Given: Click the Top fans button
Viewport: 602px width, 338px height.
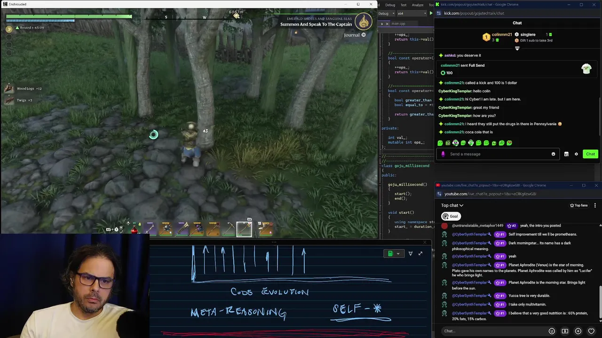Looking at the screenshot, I should (579, 205).
